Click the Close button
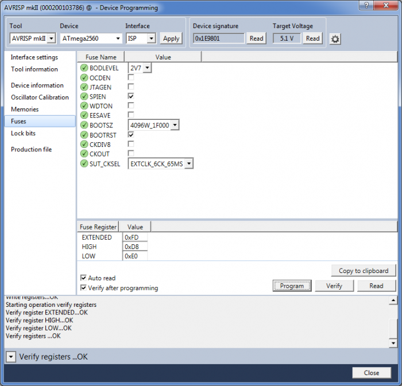The height and width of the screenshot is (386, 402). (372, 373)
